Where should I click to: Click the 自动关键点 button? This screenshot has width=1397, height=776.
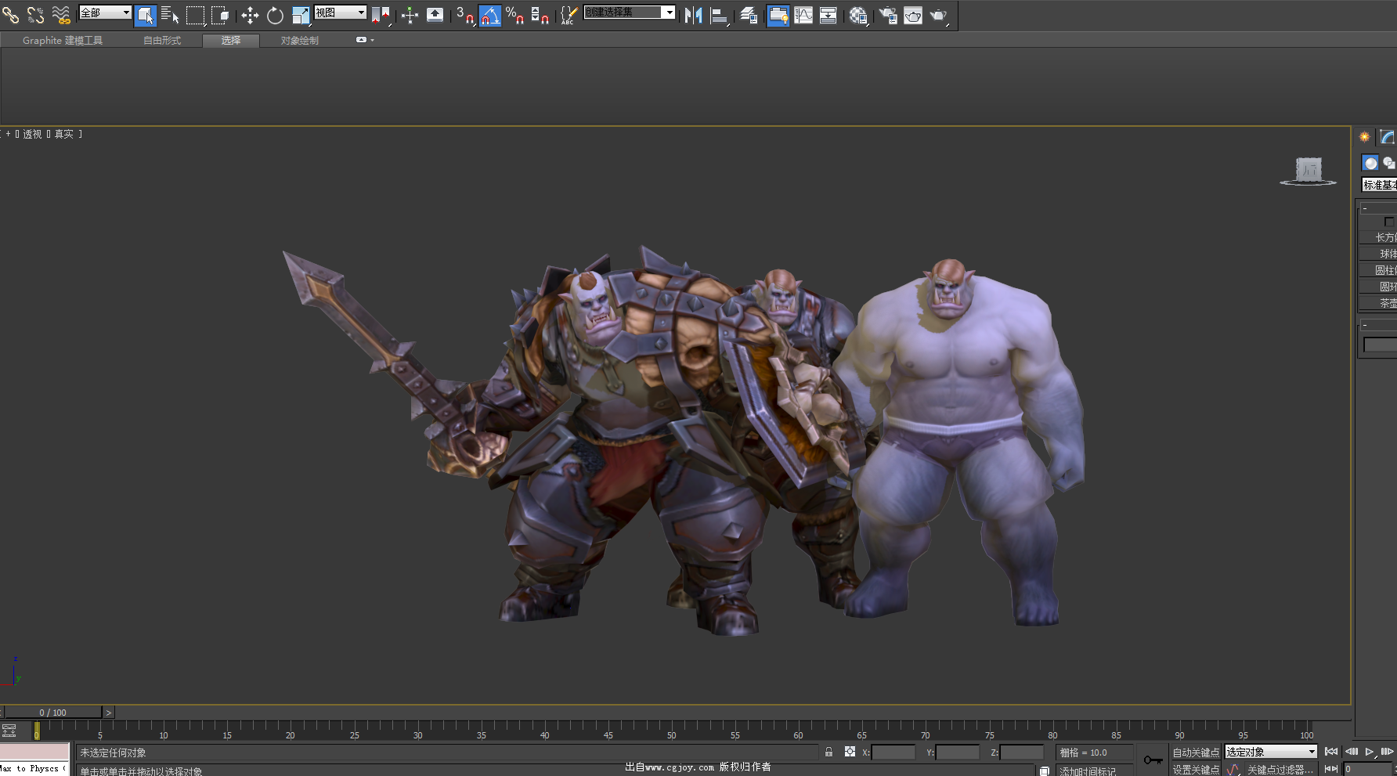pyautogui.click(x=1196, y=753)
